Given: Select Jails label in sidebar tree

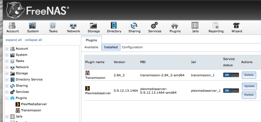Looking at the screenshot, I should 19,117.
